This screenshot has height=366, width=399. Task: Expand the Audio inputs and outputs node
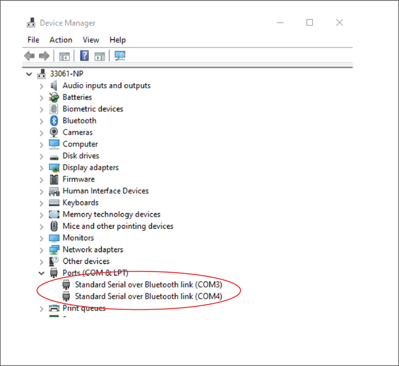42,86
